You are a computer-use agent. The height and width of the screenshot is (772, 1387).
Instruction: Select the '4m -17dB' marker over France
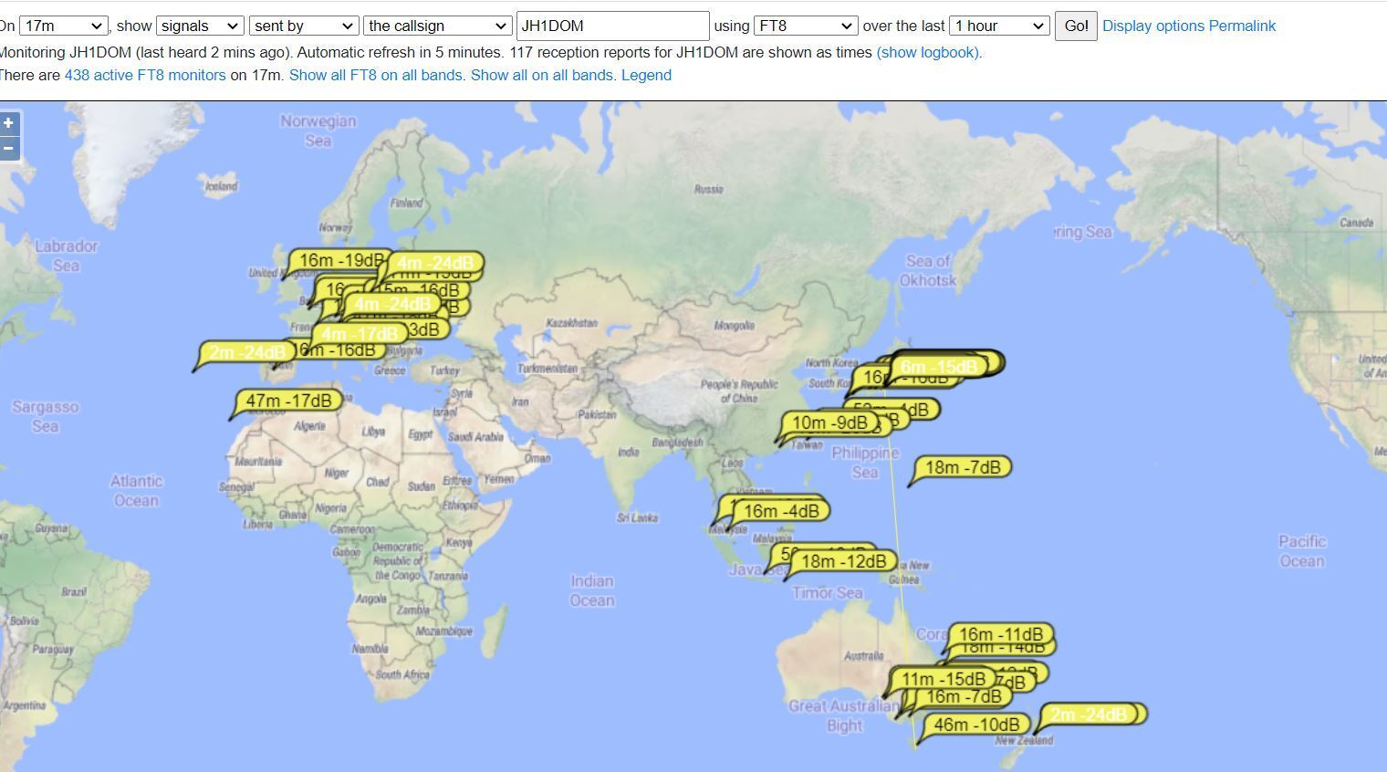[x=359, y=334]
